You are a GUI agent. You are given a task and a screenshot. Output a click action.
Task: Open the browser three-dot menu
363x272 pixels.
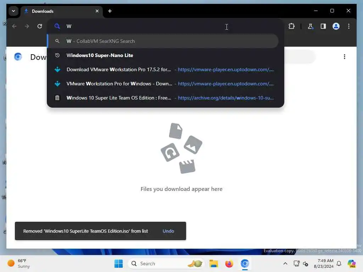(349, 26)
